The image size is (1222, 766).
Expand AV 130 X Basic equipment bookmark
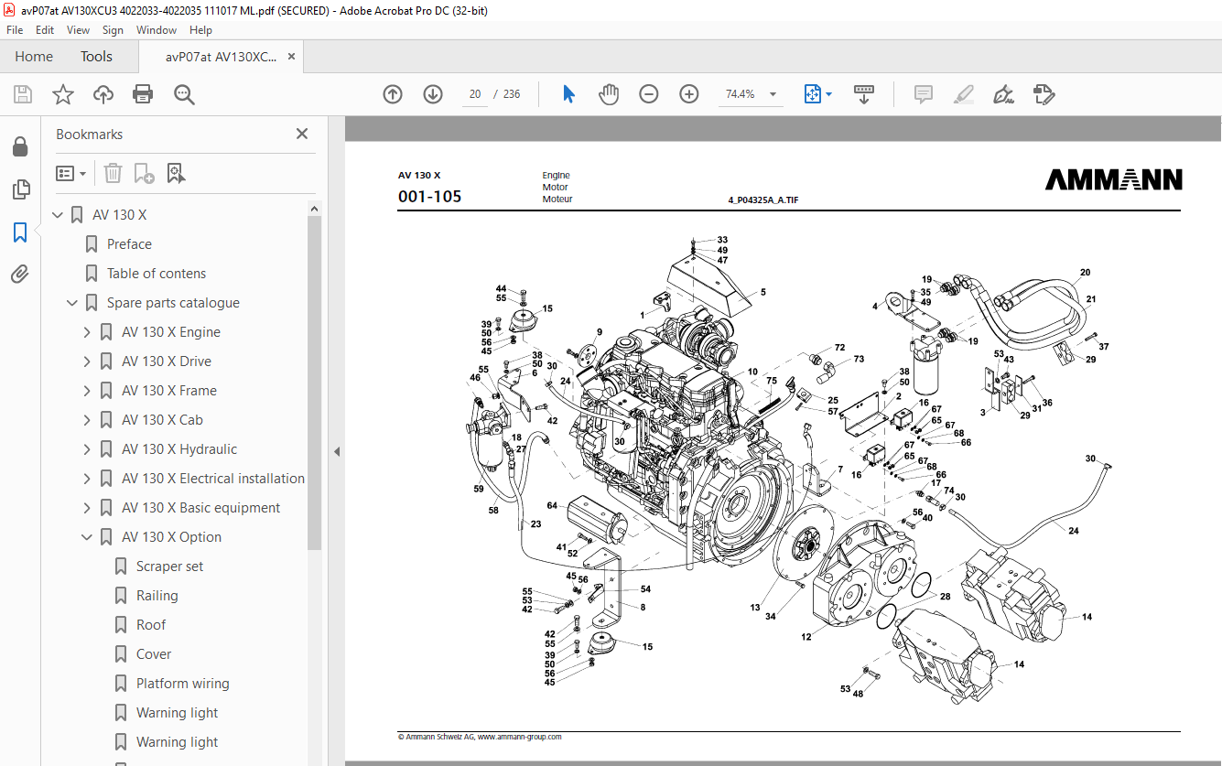87,508
